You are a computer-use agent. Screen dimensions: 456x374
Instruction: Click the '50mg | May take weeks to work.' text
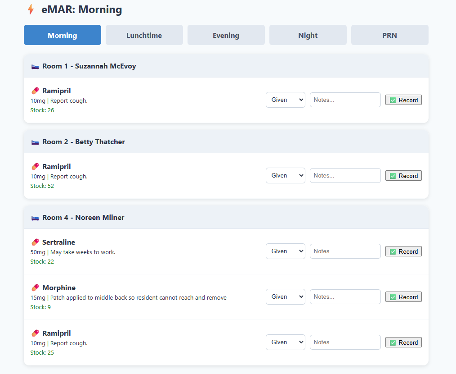[73, 252]
